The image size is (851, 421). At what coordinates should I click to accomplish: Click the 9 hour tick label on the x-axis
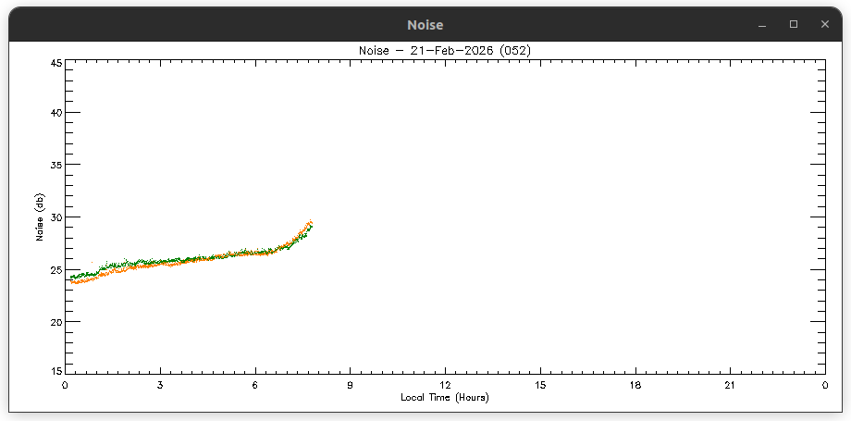(x=350, y=384)
